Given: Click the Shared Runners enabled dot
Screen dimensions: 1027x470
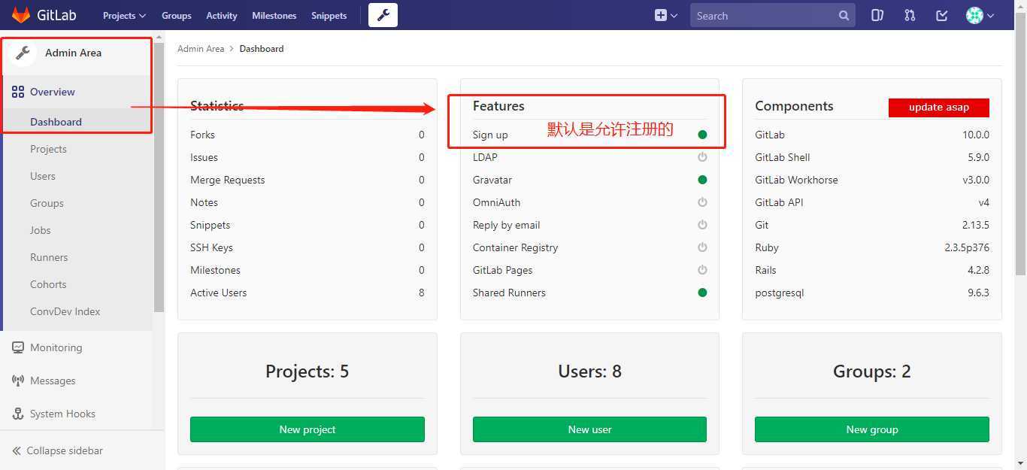Looking at the screenshot, I should [702, 293].
